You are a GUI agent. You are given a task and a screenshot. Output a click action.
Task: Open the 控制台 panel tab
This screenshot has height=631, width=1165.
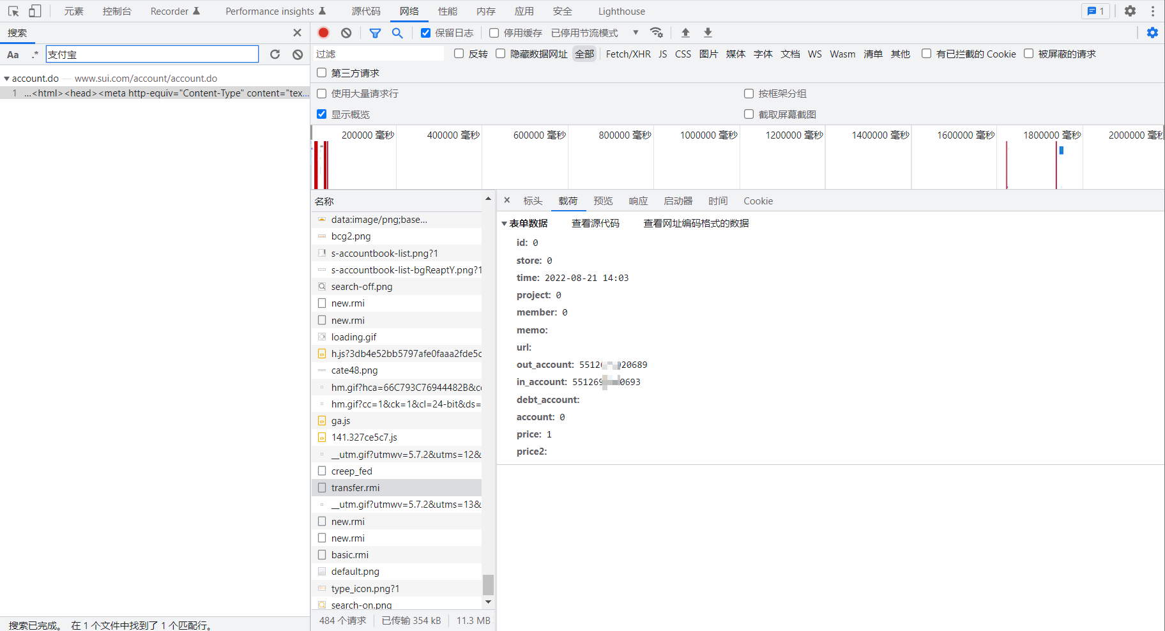coord(117,11)
